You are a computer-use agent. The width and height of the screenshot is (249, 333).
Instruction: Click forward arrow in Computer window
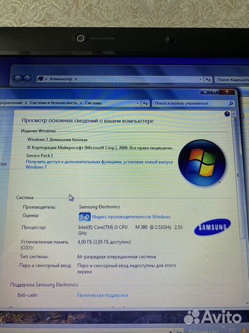click(27, 79)
